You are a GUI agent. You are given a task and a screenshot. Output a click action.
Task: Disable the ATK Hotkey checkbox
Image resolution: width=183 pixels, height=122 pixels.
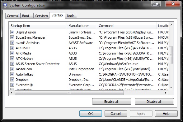pyautogui.click(x=12, y=59)
